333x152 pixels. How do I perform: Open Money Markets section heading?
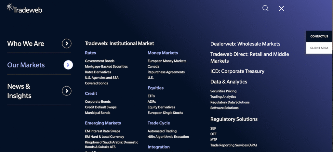tap(163, 53)
